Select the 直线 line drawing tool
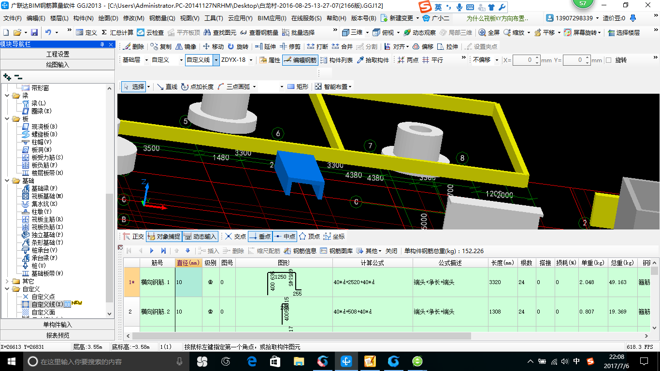 coord(167,87)
